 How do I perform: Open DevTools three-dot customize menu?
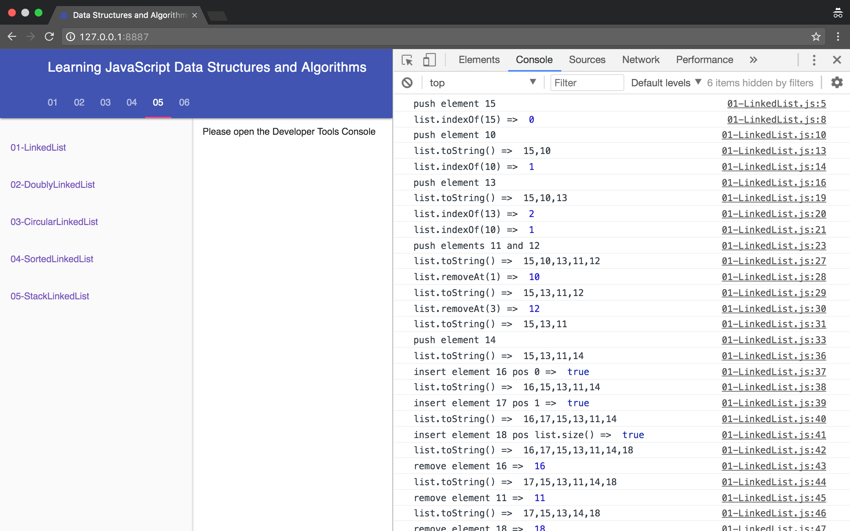click(x=814, y=60)
